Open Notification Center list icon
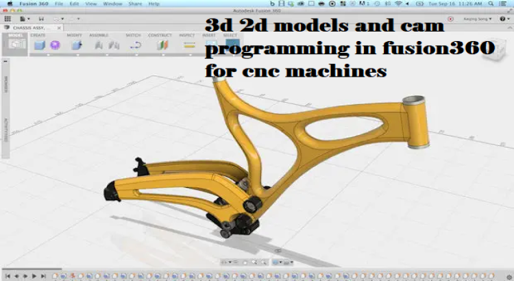 [502, 3]
